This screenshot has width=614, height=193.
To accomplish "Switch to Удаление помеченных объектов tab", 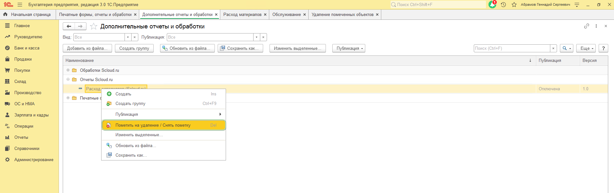I will click(x=343, y=14).
